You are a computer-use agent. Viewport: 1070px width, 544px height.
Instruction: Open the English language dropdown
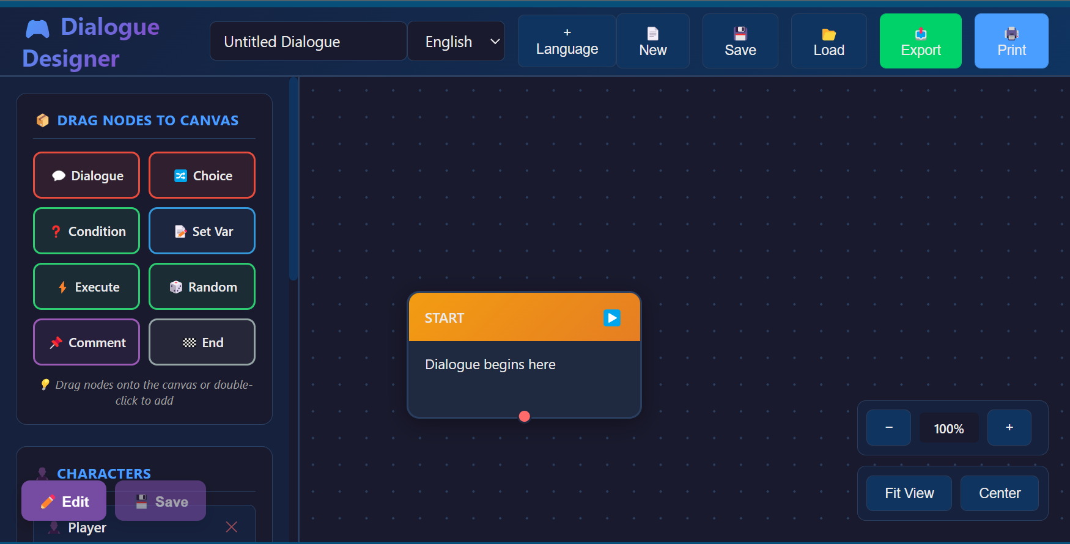click(456, 41)
